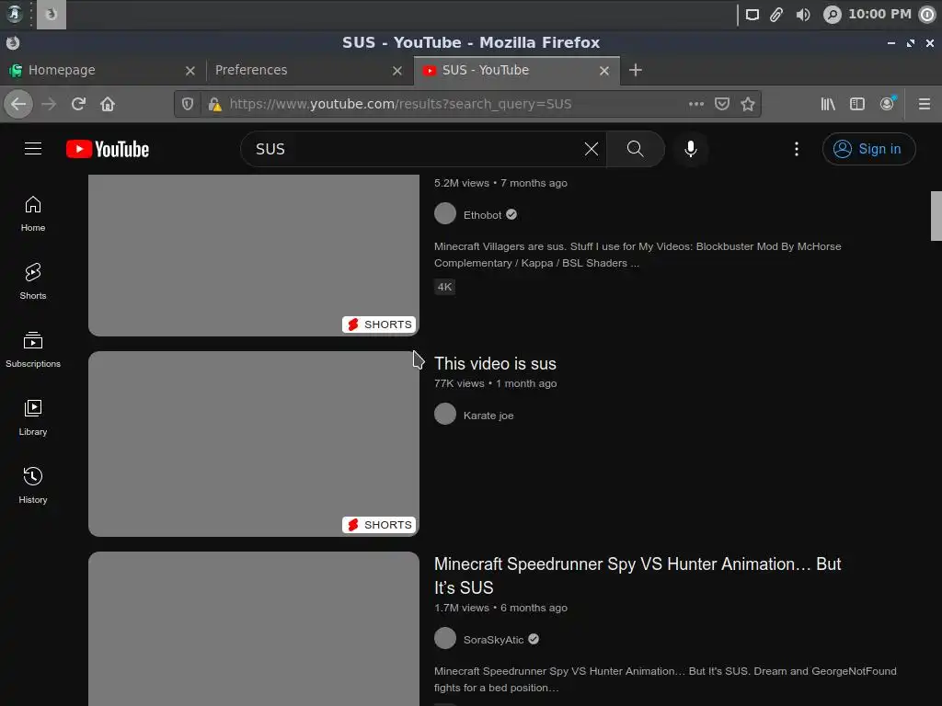The image size is (942, 706).
Task: Switch to the Homepage tab
Action: coord(101,70)
